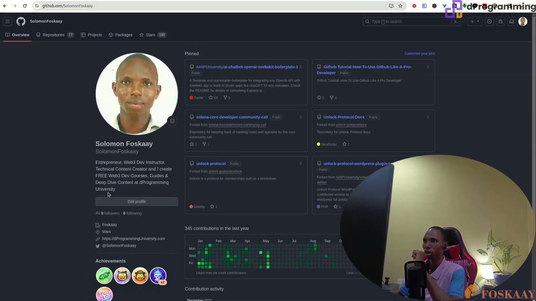536x301 pixels.
Task: Go back with the browser back arrow
Action: pyautogui.click(x=5, y=6)
